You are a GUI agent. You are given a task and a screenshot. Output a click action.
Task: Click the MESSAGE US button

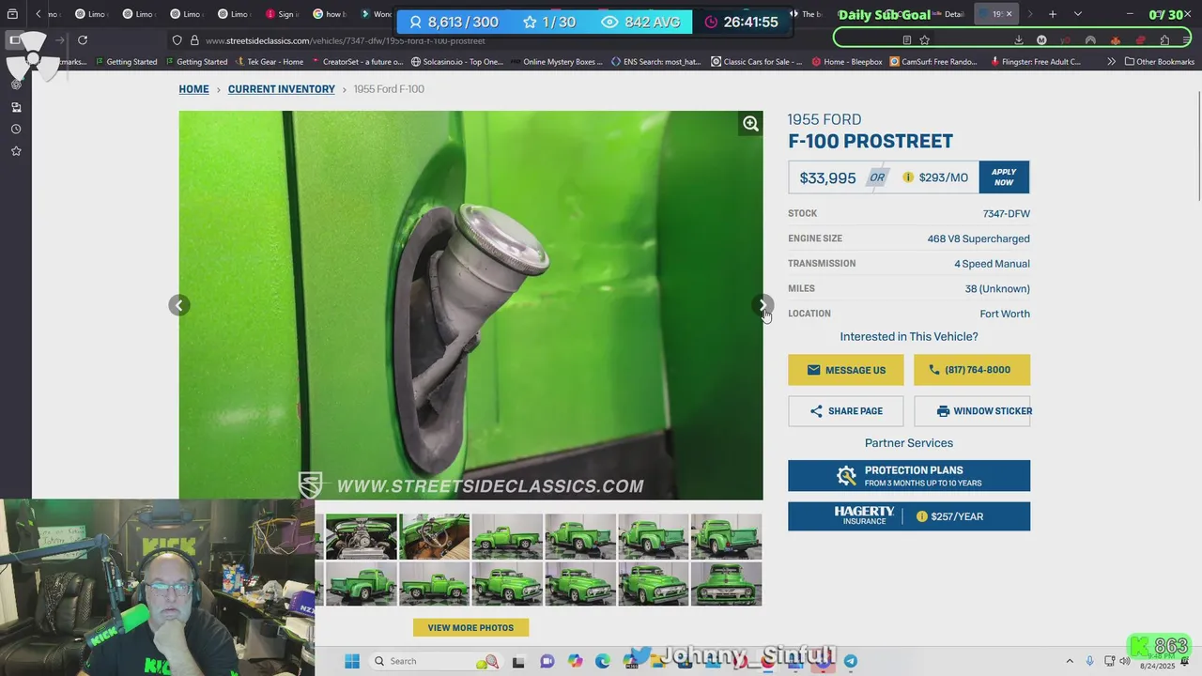point(846,370)
